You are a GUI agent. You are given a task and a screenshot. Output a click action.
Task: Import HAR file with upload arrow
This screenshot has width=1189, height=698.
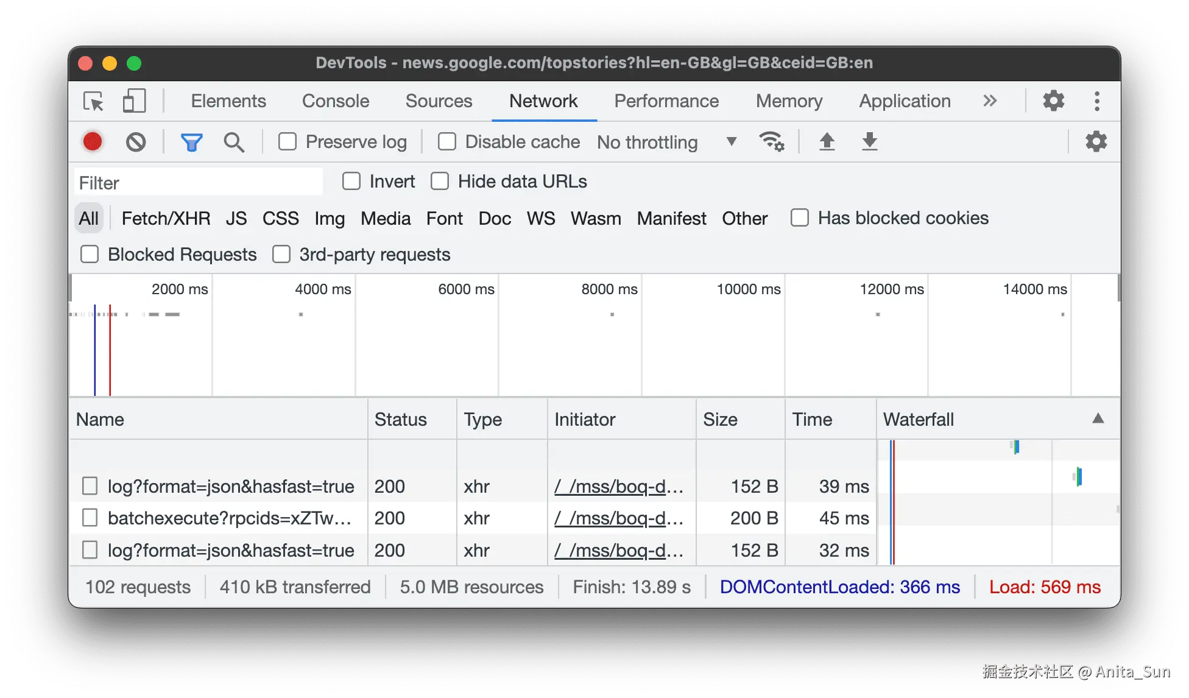point(827,142)
